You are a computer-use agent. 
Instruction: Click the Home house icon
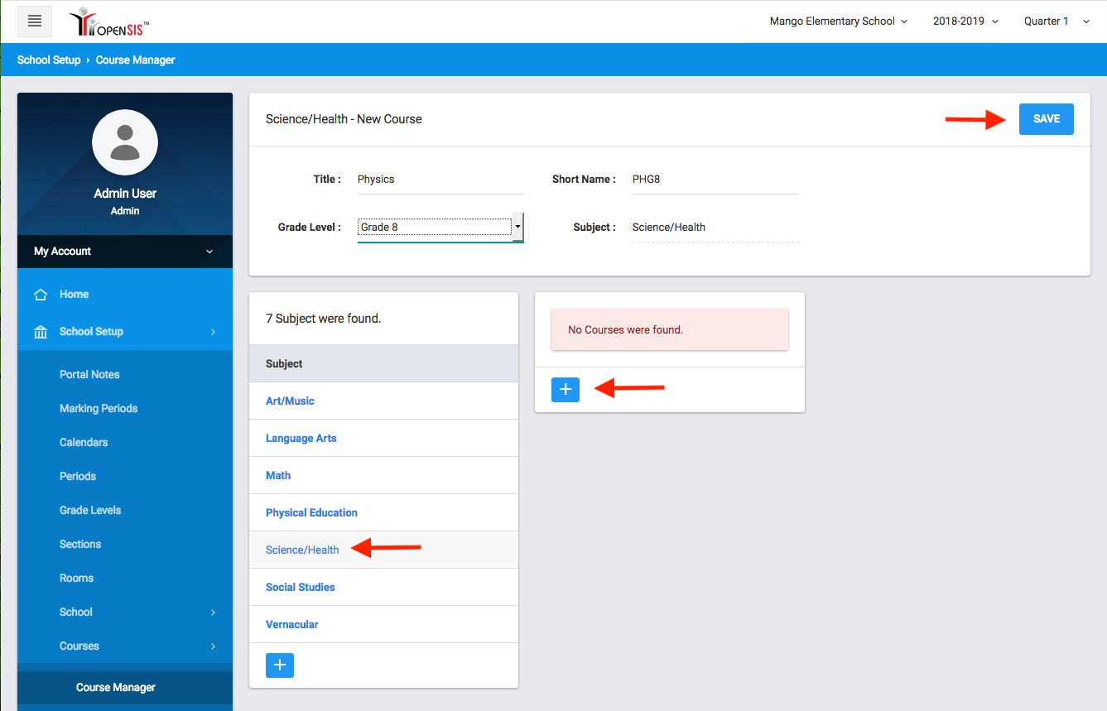coord(40,295)
